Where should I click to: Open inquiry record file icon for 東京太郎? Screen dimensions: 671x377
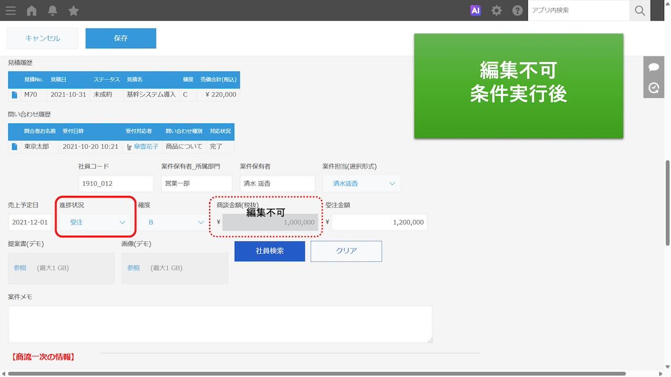15,147
